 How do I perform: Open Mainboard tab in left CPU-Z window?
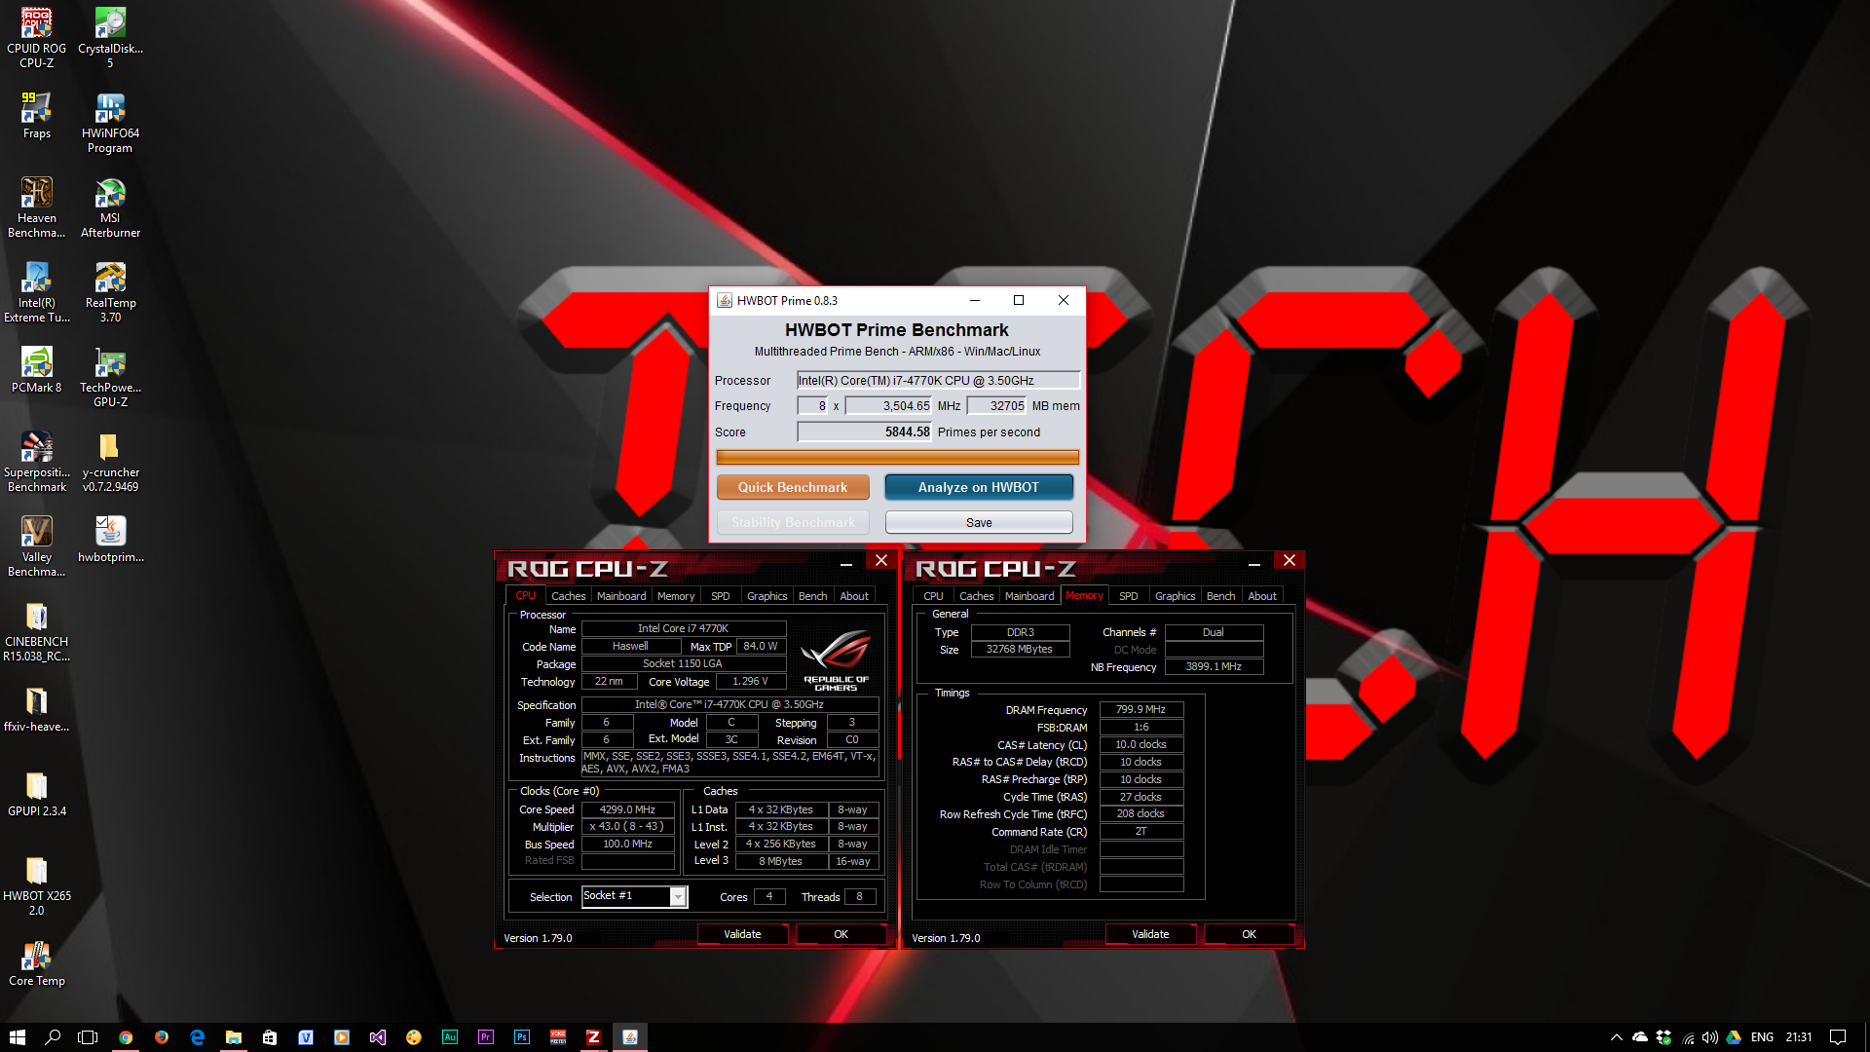click(x=621, y=596)
